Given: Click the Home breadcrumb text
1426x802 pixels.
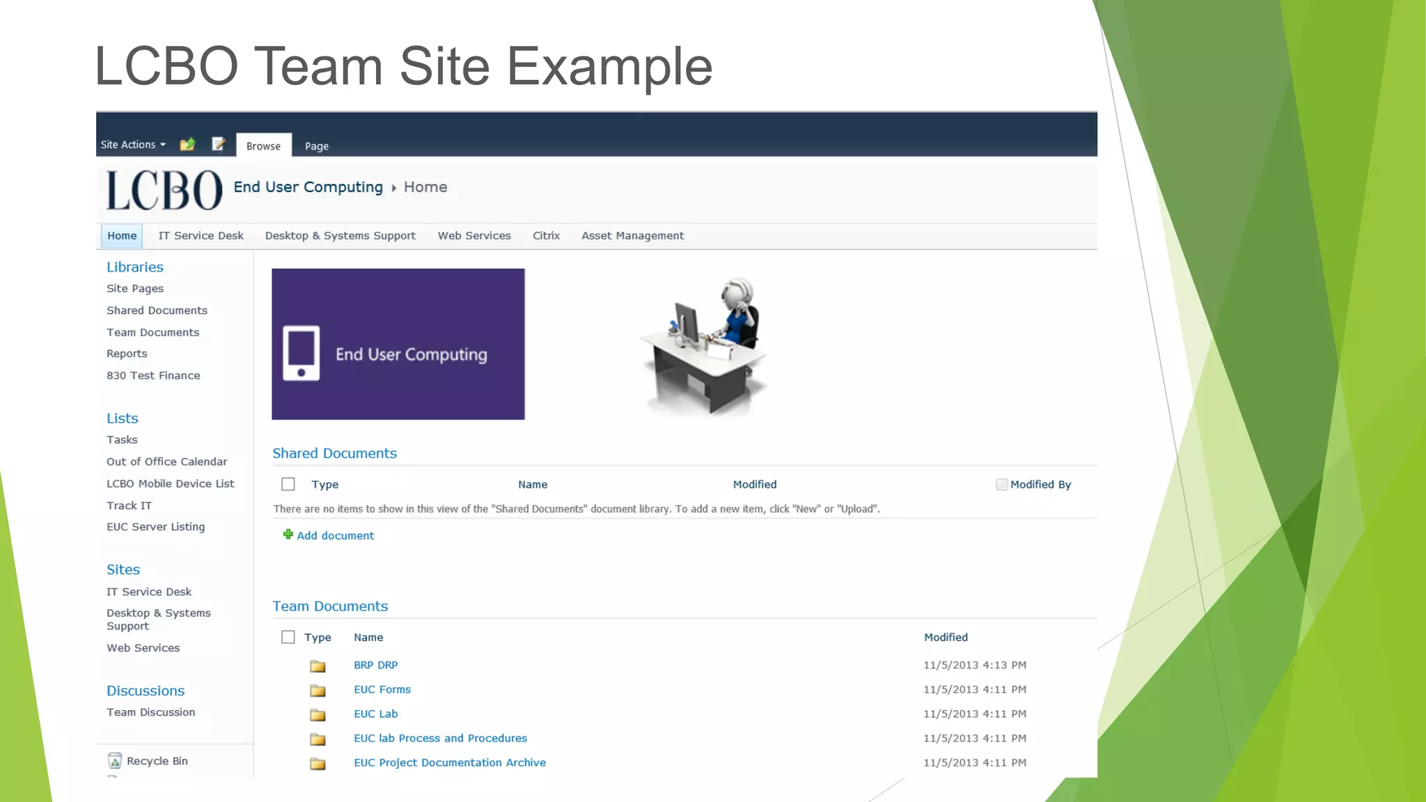Looking at the screenshot, I should (x=425, y=187).
